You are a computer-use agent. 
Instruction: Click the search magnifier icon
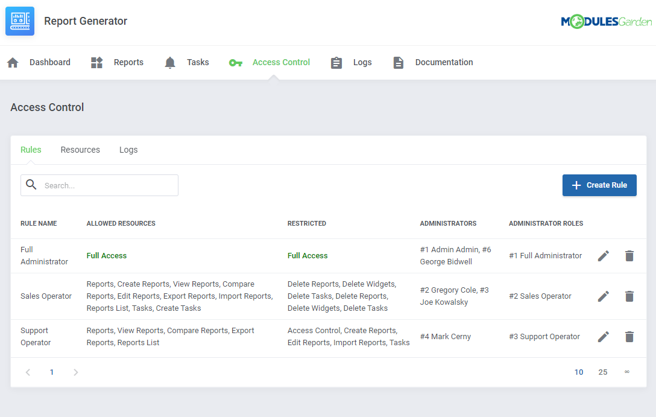click(31, 185)
